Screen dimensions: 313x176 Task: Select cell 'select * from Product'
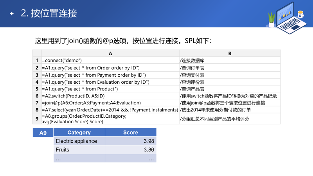(110, 89)
